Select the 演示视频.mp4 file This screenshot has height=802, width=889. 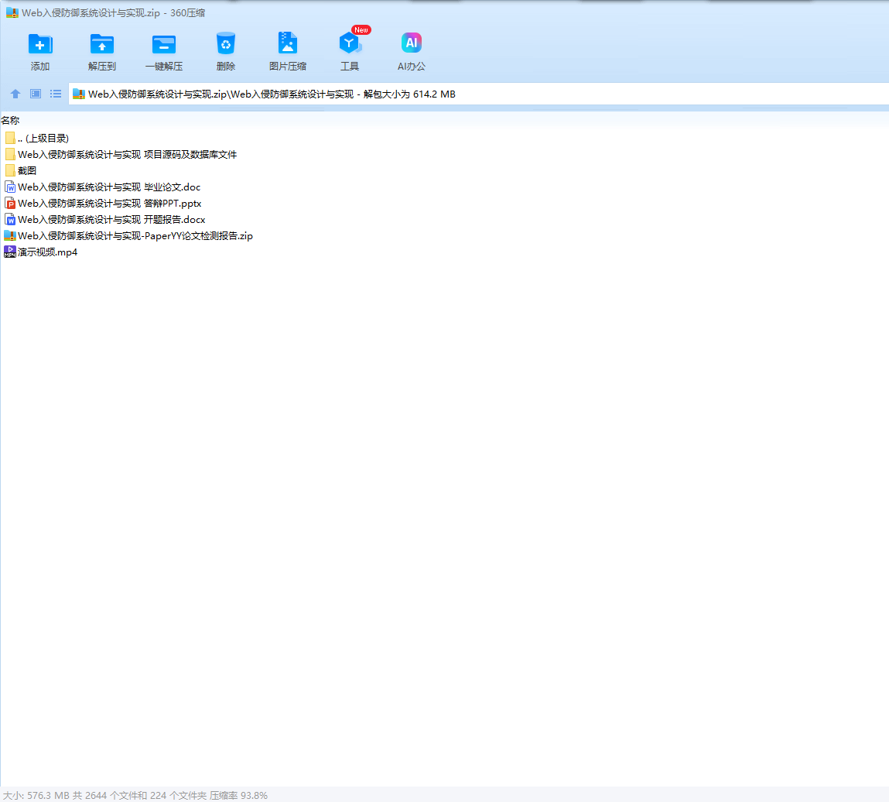click(41, 252)
